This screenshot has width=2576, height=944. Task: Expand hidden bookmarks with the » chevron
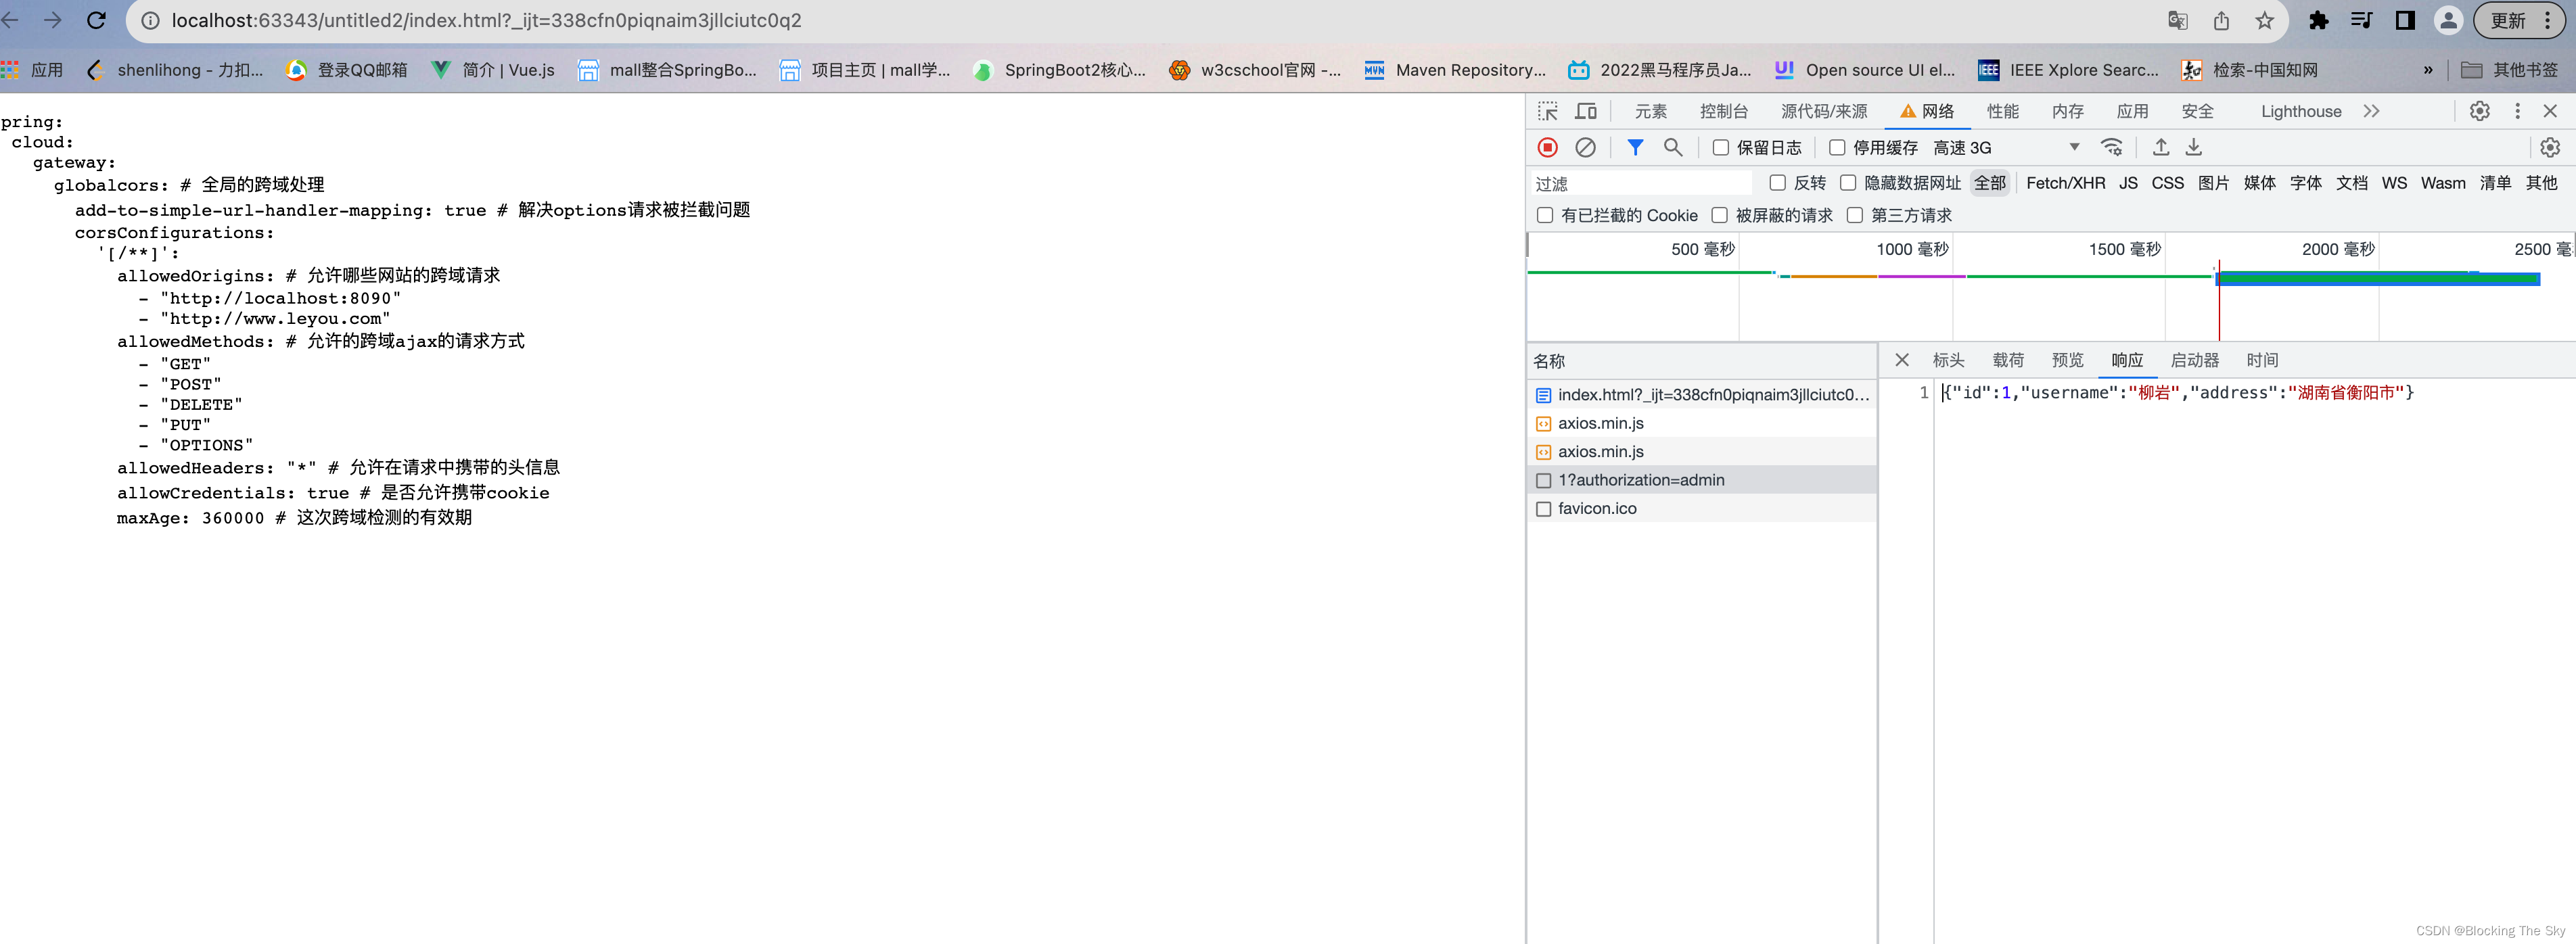click(x=2428, y=70)
